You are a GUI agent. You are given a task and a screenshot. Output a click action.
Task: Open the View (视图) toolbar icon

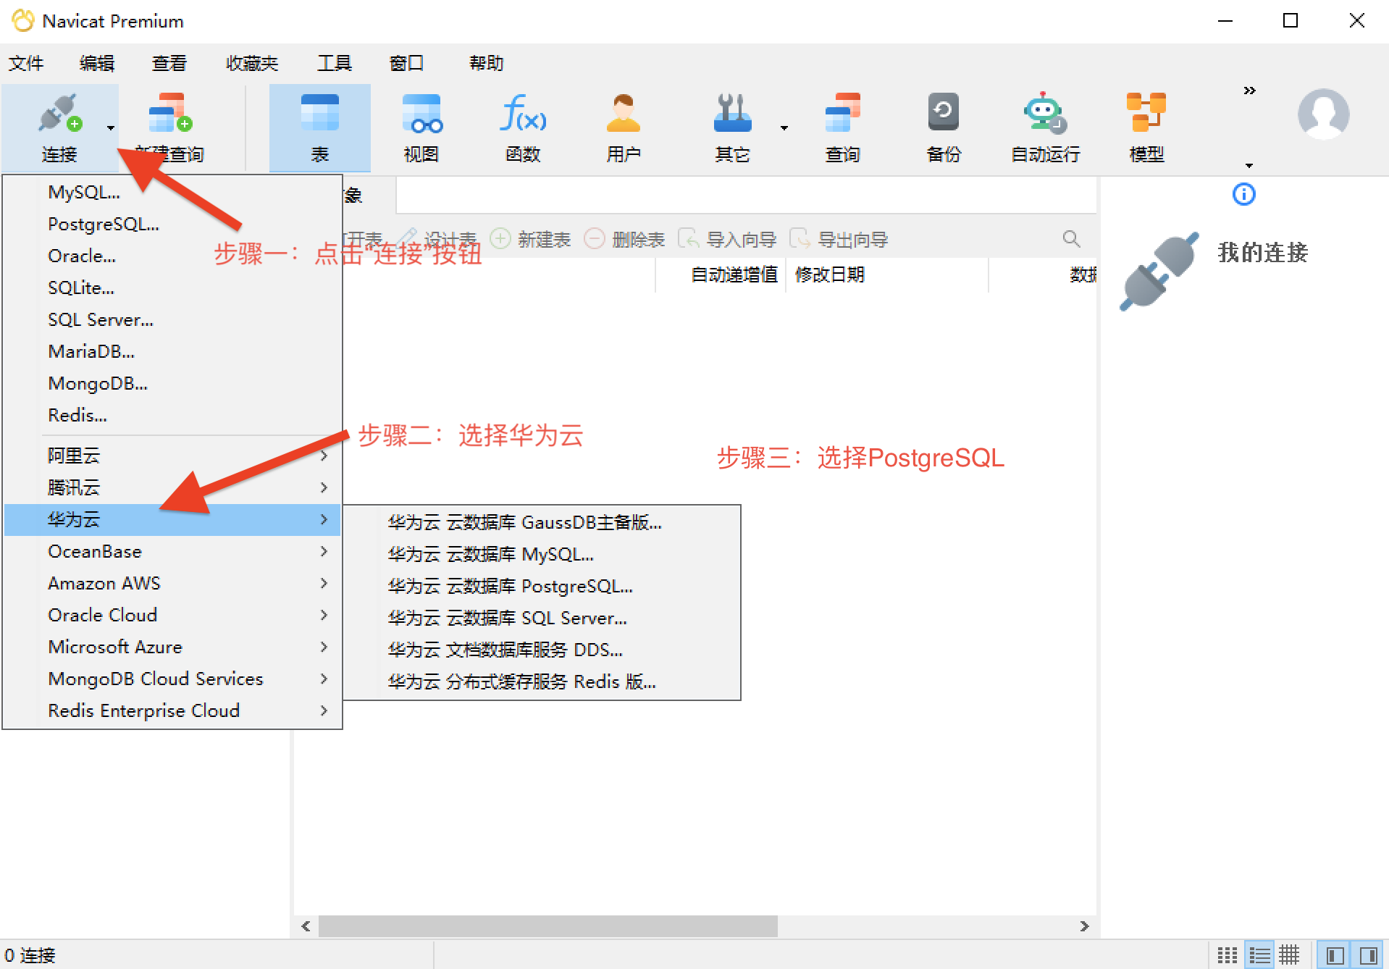click(x=421, y=114)
